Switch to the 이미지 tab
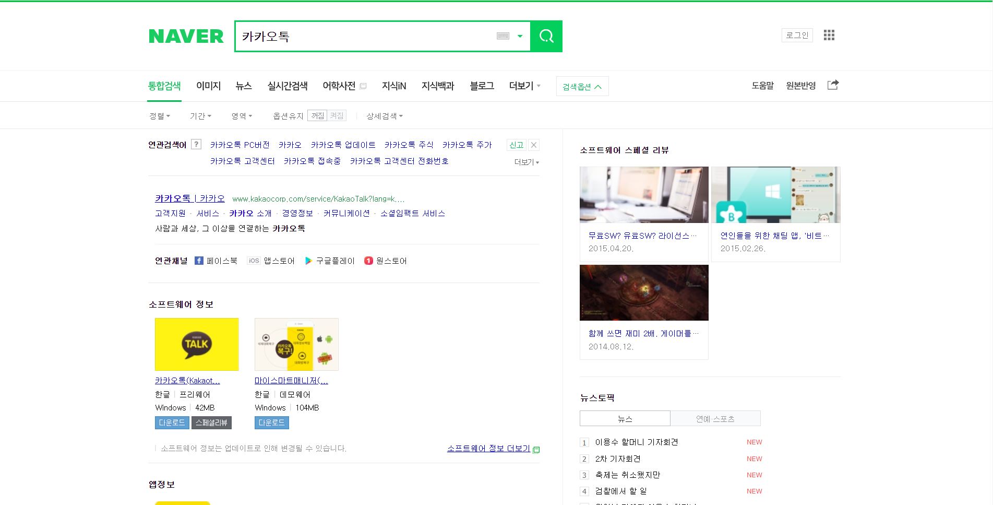 (209, 86)
